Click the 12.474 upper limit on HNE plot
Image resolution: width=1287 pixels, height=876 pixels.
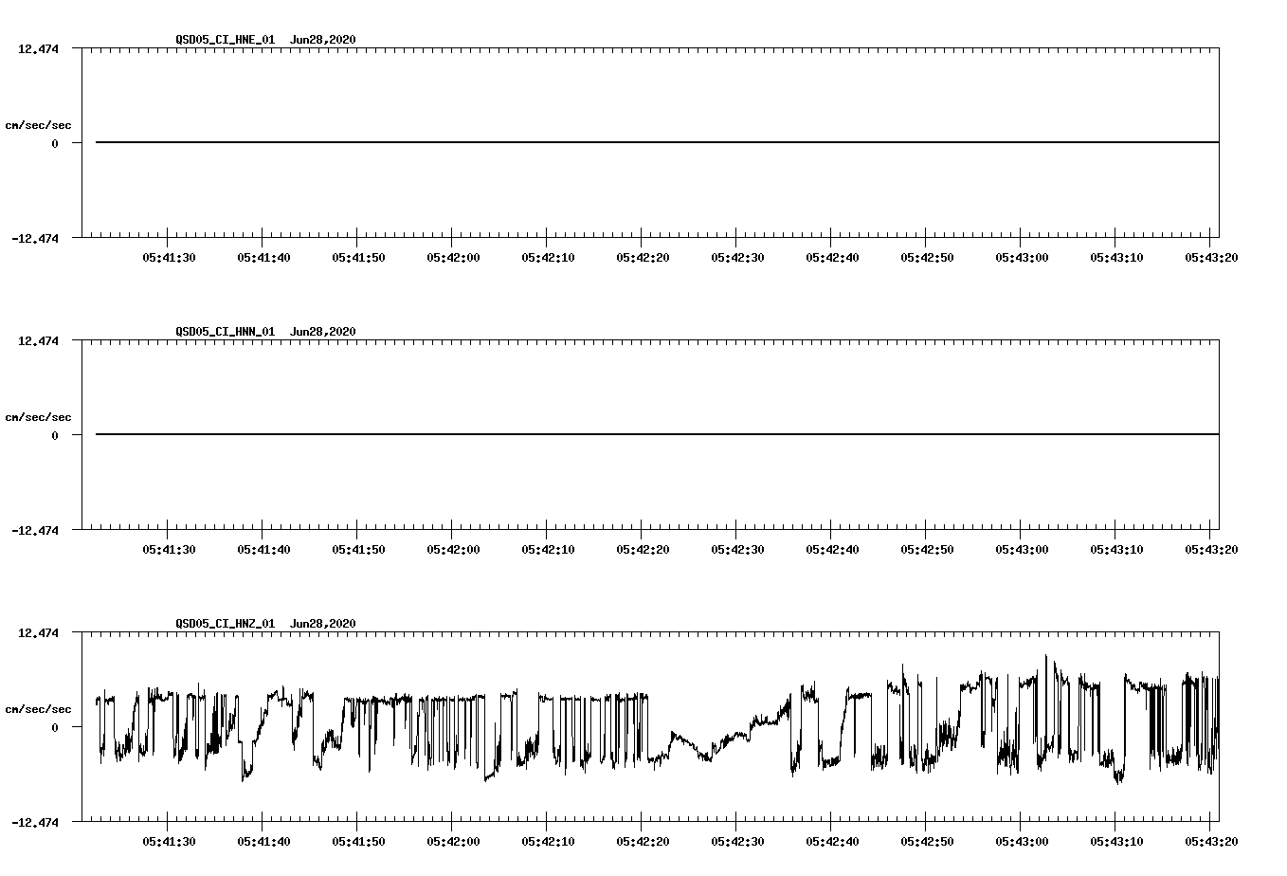click(x=38, y=48)
